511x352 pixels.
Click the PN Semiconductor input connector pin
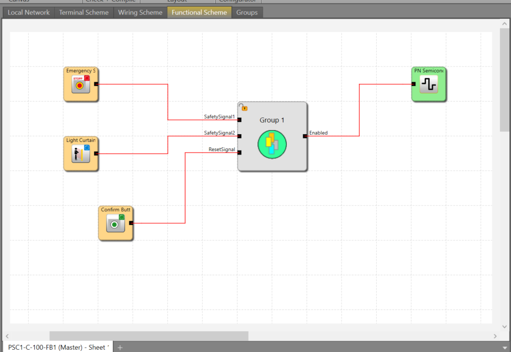(413, 84)
